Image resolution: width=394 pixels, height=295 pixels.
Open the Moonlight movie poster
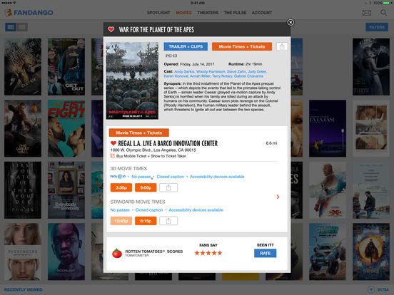click(x=66, y=252)
